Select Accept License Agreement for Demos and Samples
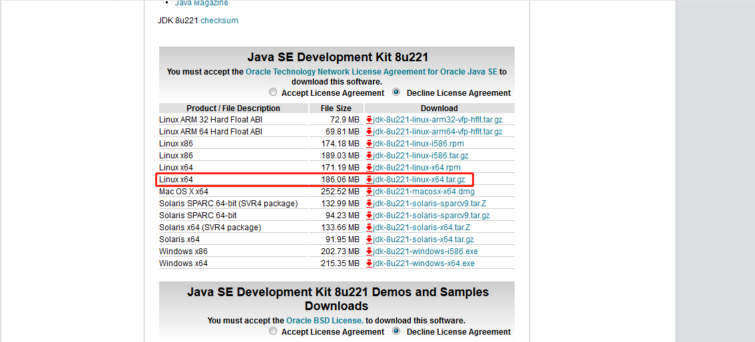 273,331
